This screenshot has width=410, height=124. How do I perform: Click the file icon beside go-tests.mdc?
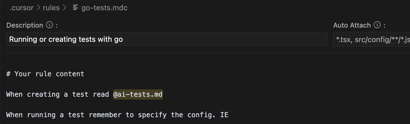tap(75, 8)
